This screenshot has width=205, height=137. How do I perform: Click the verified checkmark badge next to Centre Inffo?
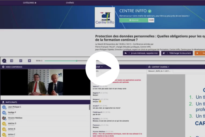click(x=150, y=11)
